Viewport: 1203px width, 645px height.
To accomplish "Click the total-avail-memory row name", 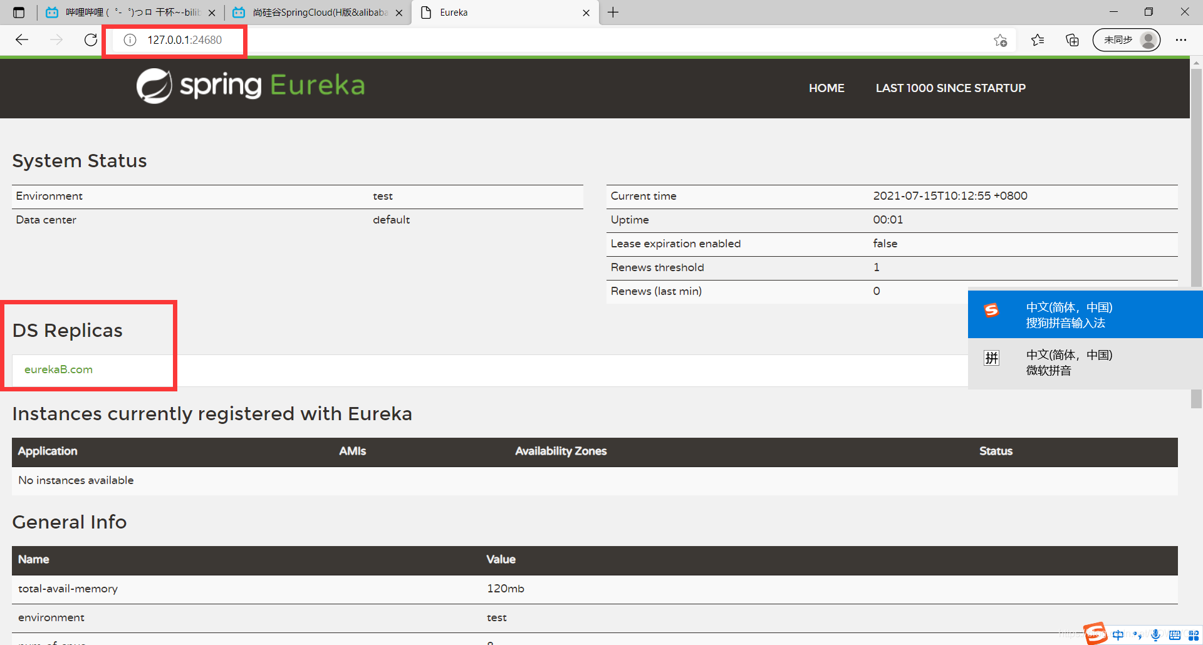I will (68, 589).
